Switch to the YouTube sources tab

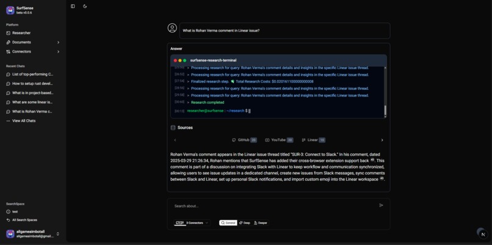279,140
